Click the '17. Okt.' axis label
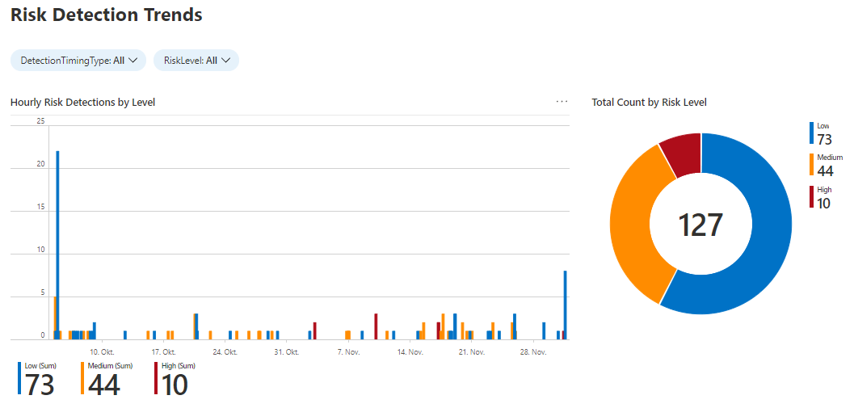Viewport: 854px width, 408px height. [x=164, y=352]
